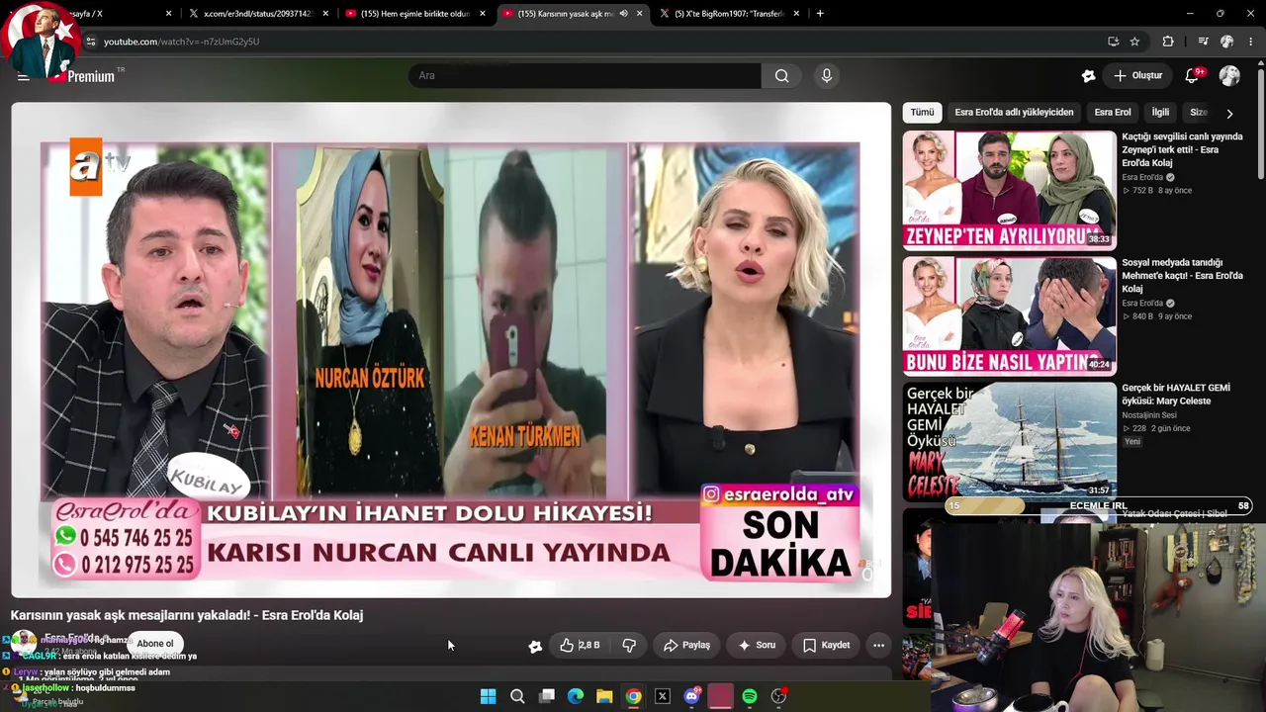Viewport: 1266px width, 712px height.
Task: Click the youtube.com address bar URL
Action: click(181, 42)
